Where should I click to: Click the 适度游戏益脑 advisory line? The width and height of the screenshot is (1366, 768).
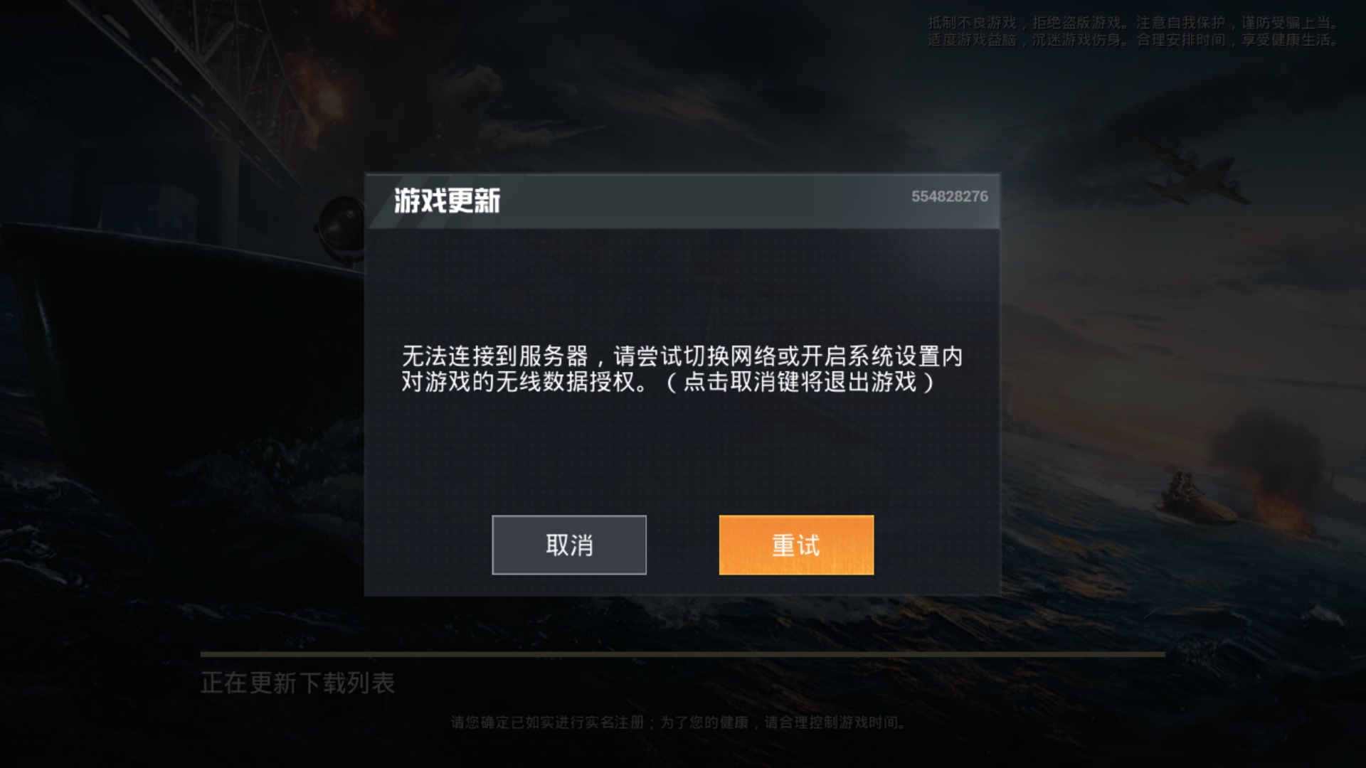tap(1133, 41)
